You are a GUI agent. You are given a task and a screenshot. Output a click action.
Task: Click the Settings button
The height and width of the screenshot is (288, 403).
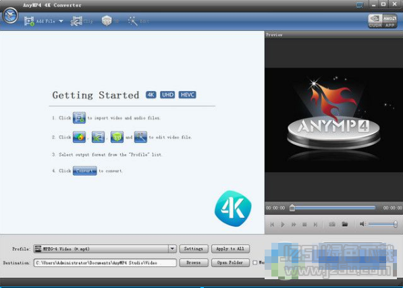click(194, 248)
